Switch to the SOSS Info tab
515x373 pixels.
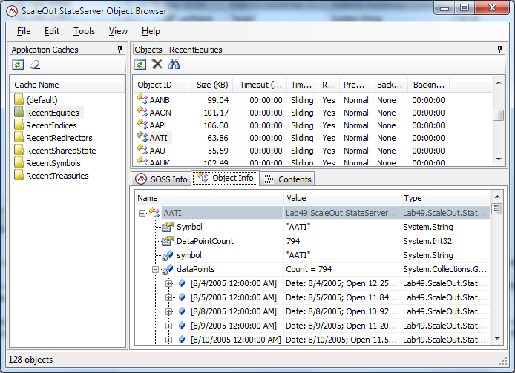[x=161, y=179]
